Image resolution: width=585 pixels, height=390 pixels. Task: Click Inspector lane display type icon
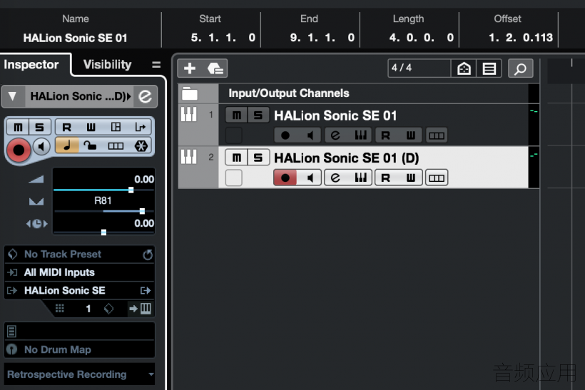coord(116,145)
